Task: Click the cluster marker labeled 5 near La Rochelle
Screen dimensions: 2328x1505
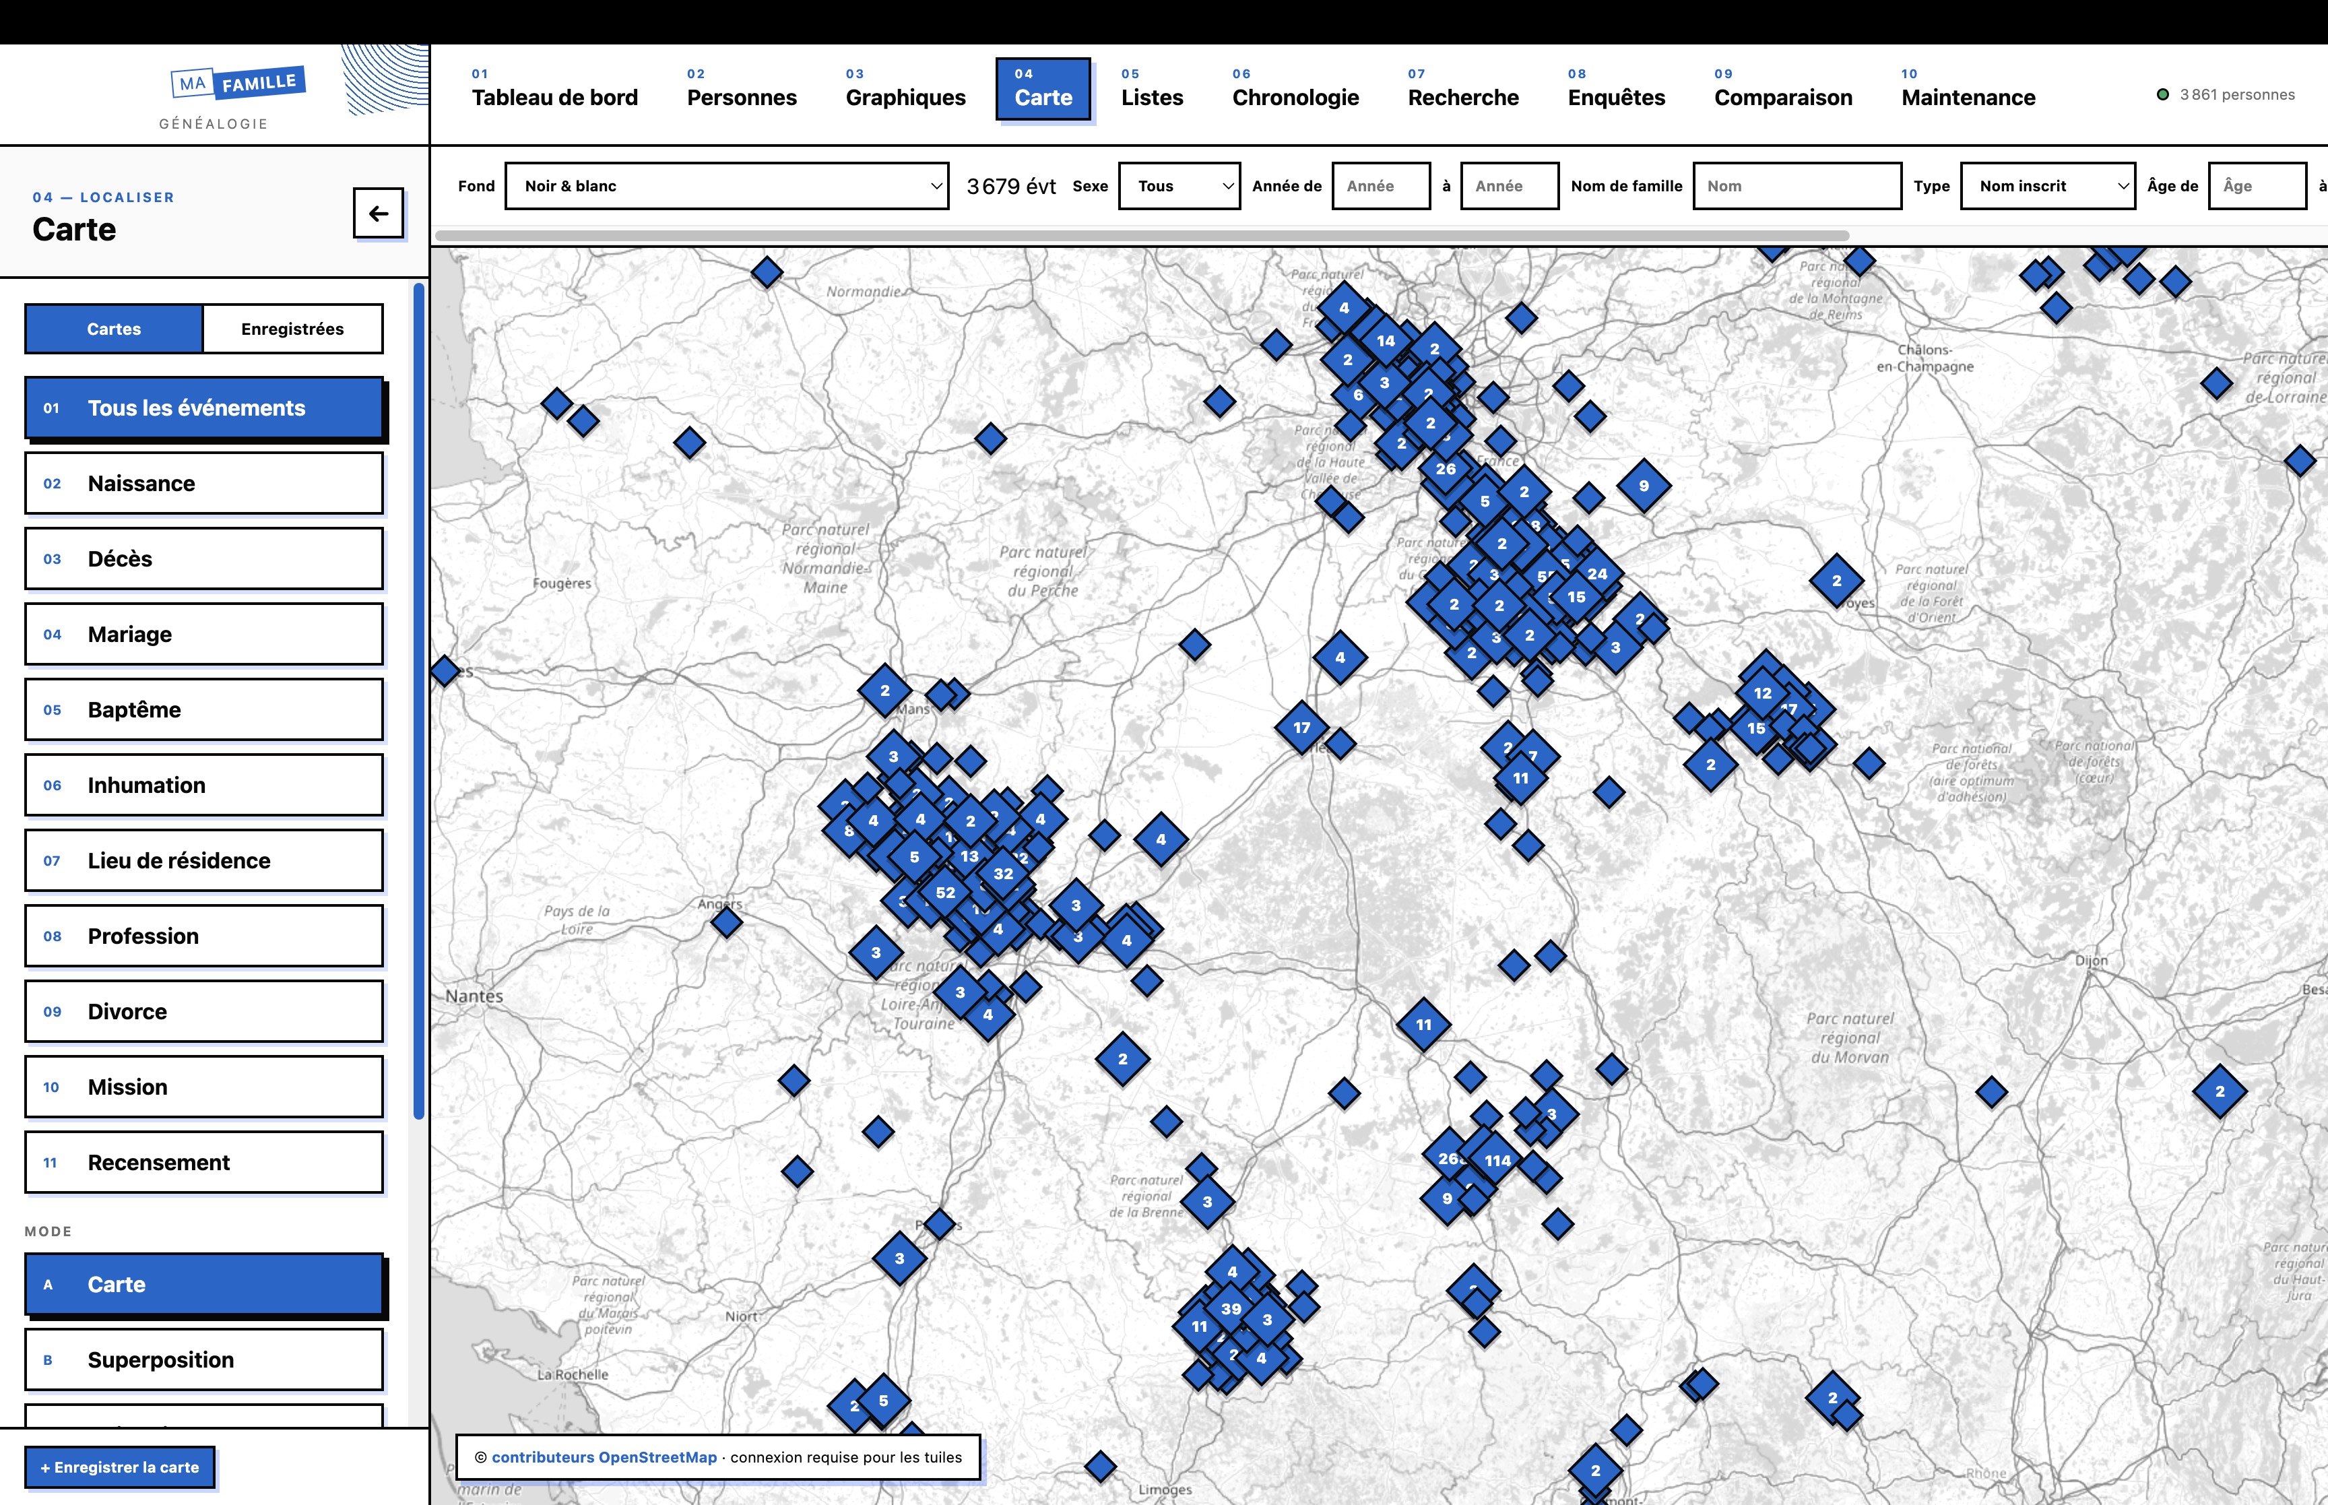Action: point(883,1401)
